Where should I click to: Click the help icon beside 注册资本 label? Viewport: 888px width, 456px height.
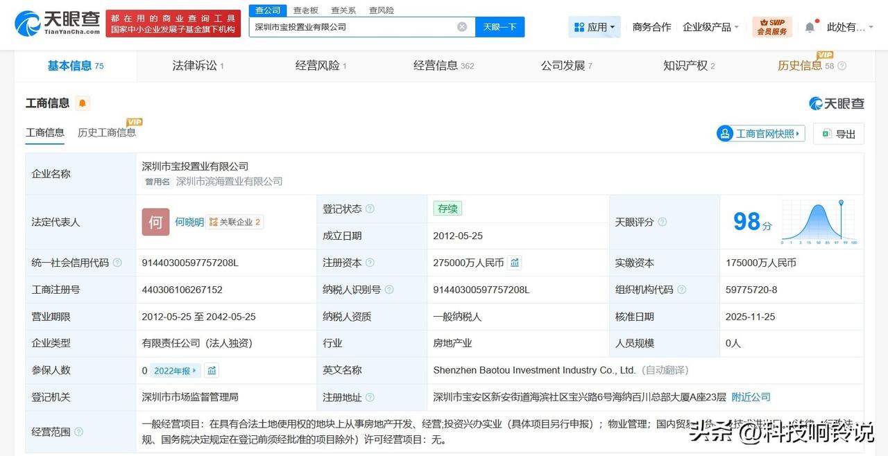click(370, 263)
